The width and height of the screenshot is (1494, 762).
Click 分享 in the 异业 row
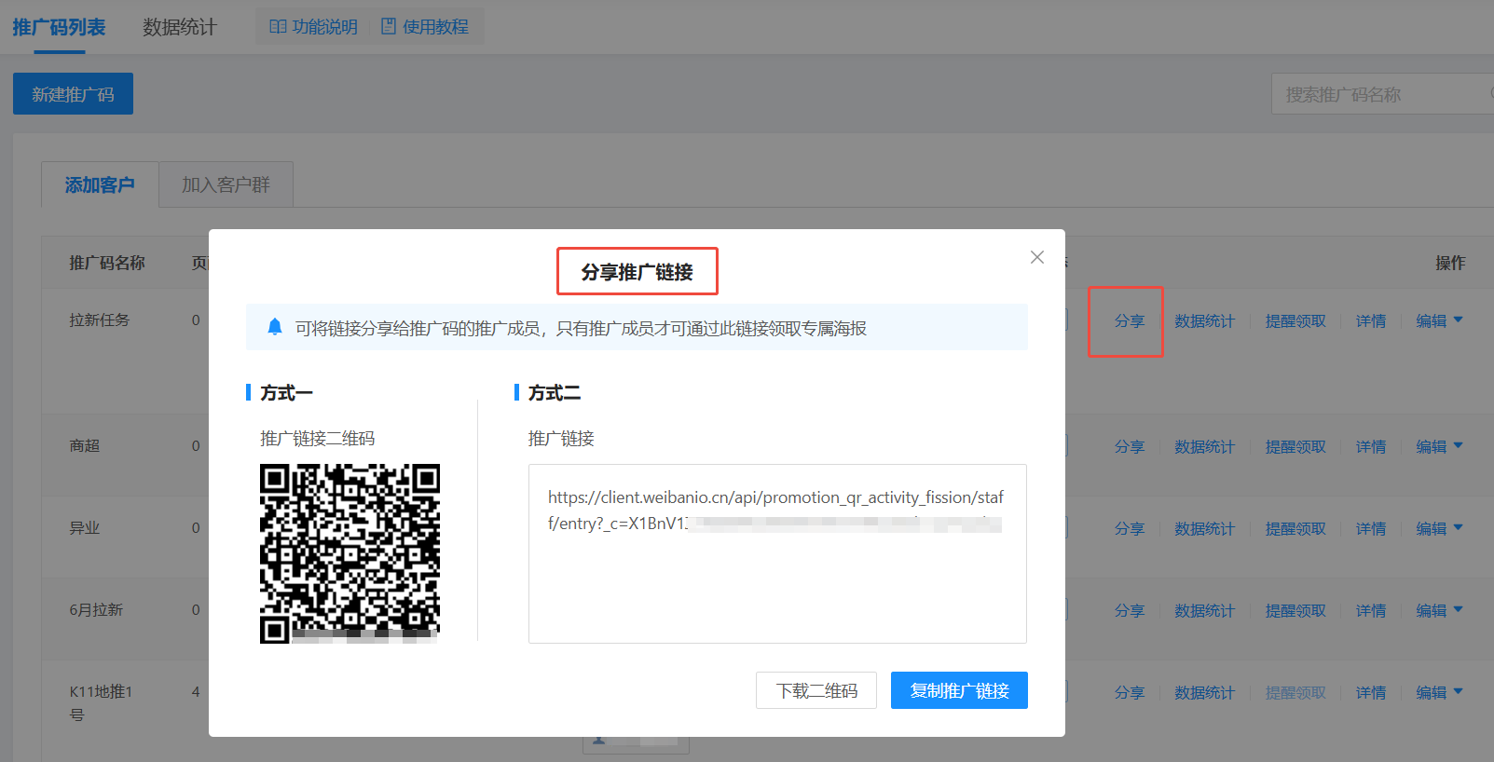pos(1130,528)
